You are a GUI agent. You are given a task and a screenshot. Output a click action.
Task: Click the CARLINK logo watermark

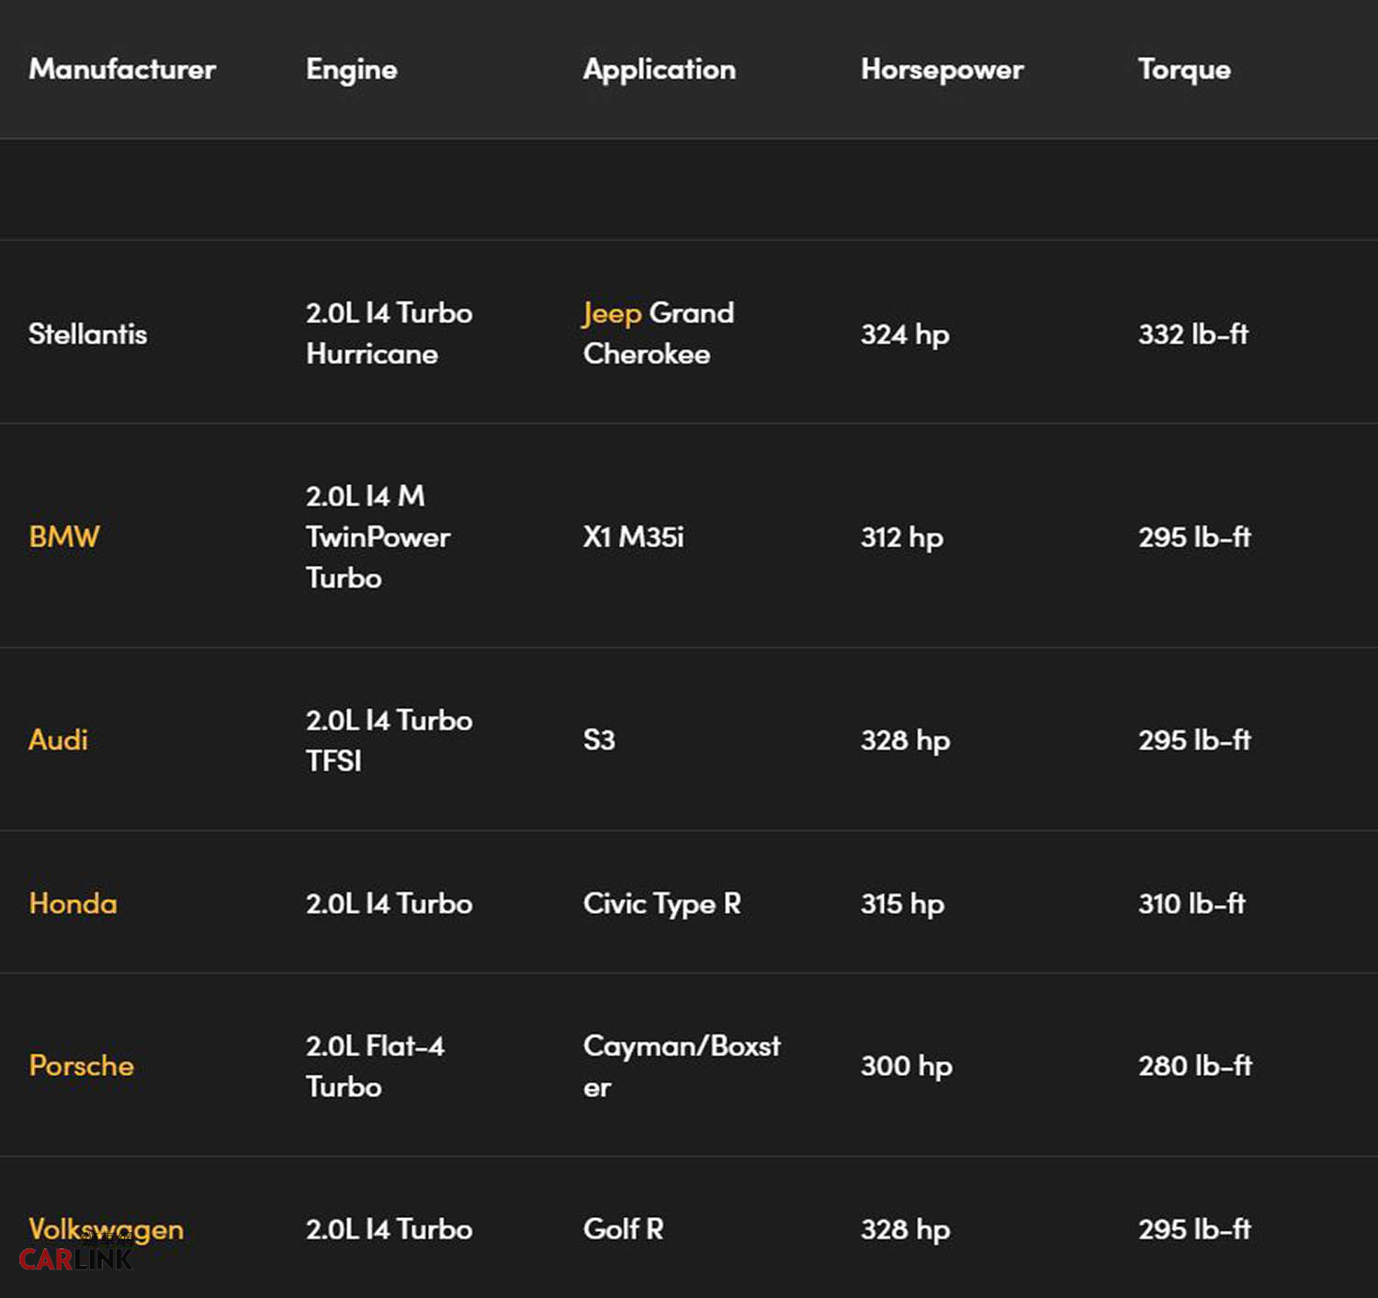75,1258
